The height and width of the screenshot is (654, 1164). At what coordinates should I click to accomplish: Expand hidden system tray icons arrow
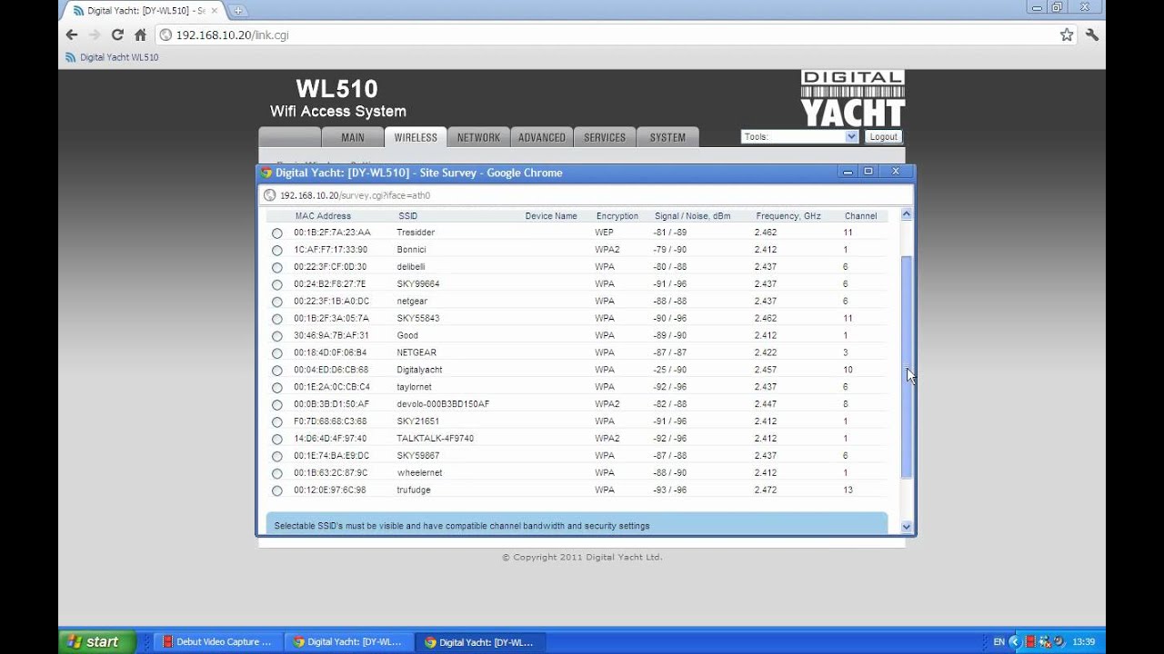1015,641
